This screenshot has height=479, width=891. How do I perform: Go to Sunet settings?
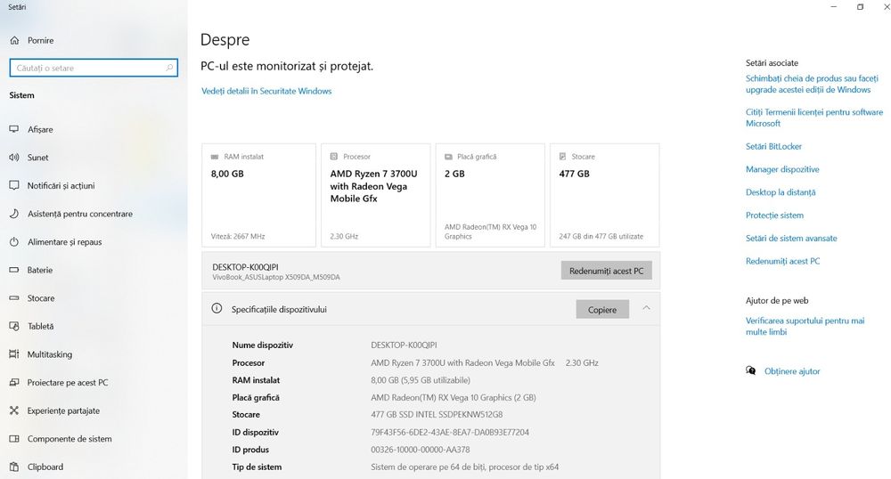(37, 158)
